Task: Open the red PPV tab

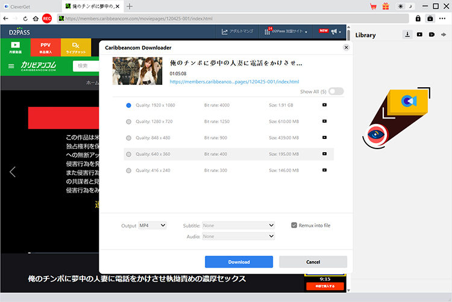Action: click(46, 48)
